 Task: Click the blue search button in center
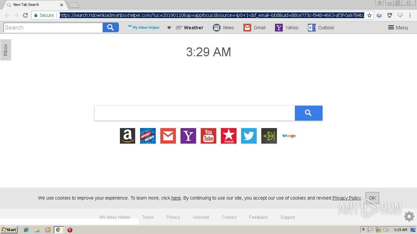tap(309, 113)
